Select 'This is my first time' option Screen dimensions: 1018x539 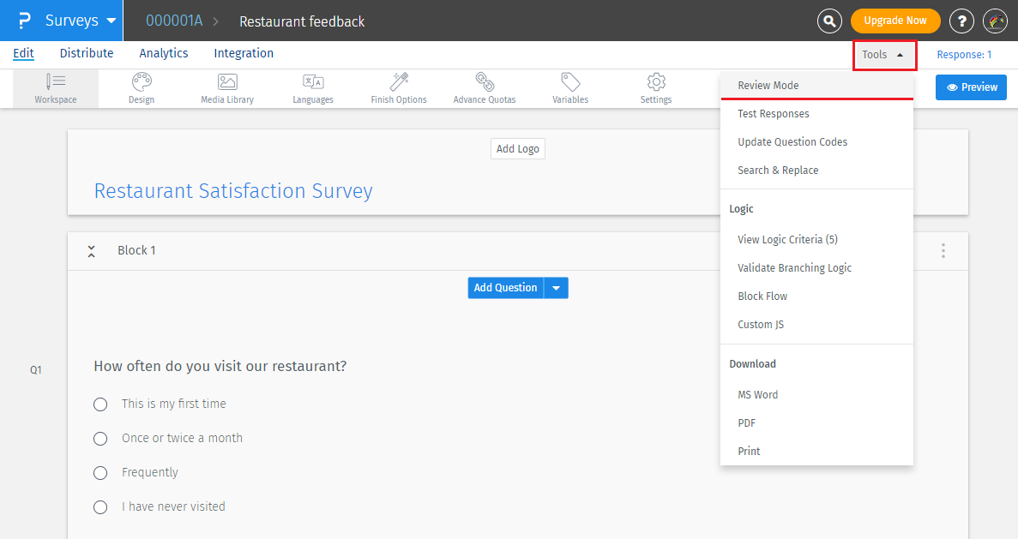100,404
